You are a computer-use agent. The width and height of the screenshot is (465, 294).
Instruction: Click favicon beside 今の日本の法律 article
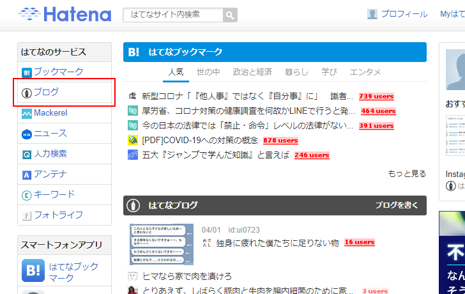[133, 125]
